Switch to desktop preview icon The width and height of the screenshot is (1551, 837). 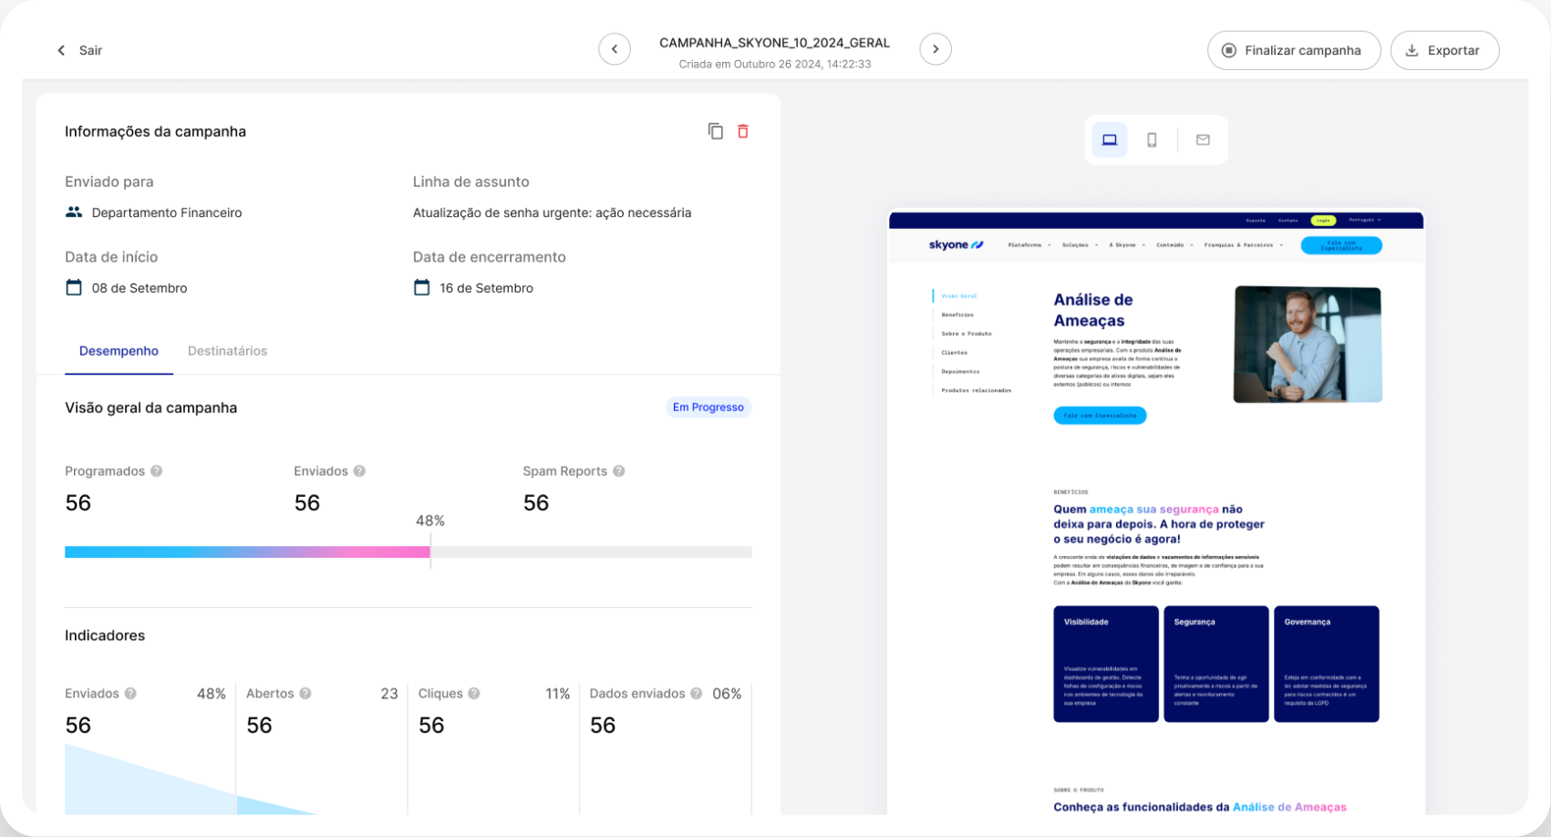[1110, 140]
